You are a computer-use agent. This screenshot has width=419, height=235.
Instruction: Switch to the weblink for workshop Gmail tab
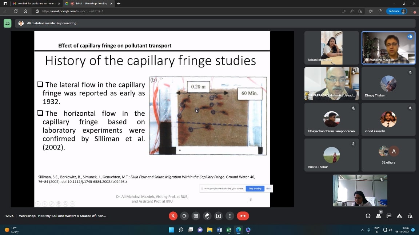pos(35,3)
